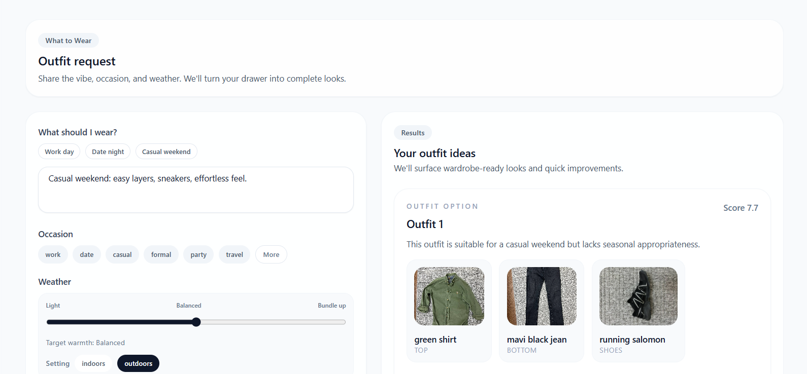The height and width of the screenshot is (374, 807).
Task: Click the outfit request text box
Action: [x=195, y=190]
